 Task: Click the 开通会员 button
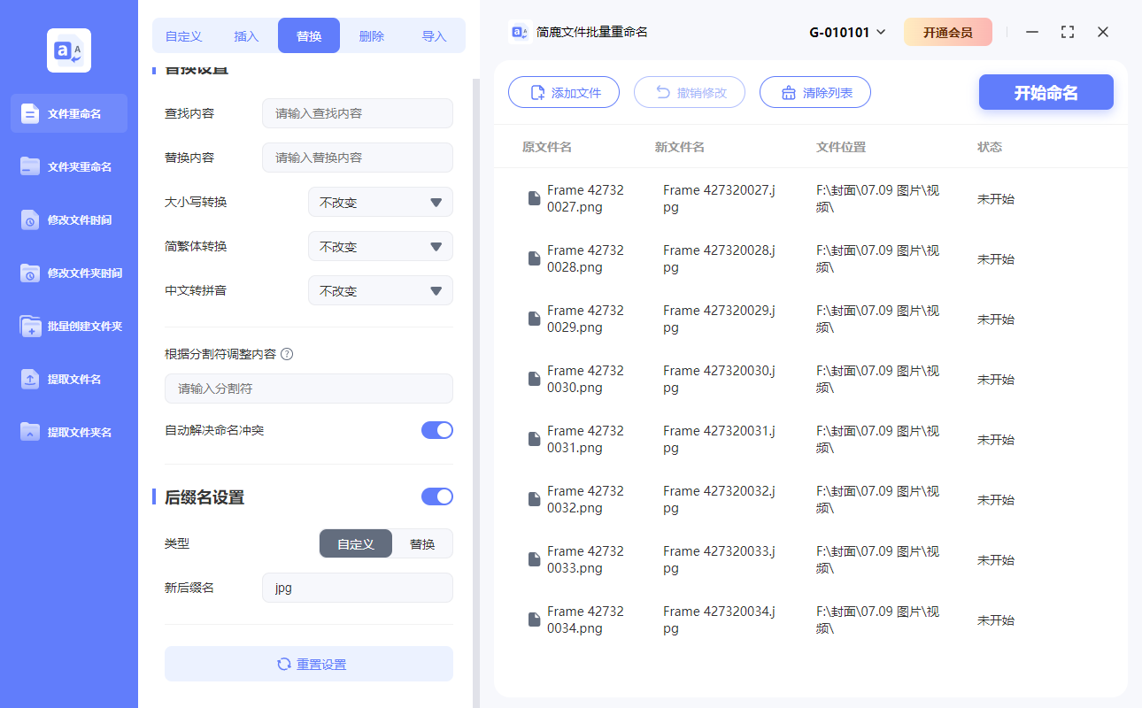point(948,32)
